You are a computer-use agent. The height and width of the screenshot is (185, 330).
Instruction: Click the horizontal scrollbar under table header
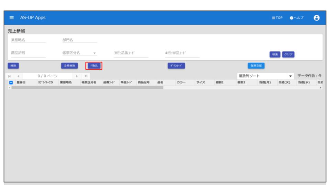[86, 88]
